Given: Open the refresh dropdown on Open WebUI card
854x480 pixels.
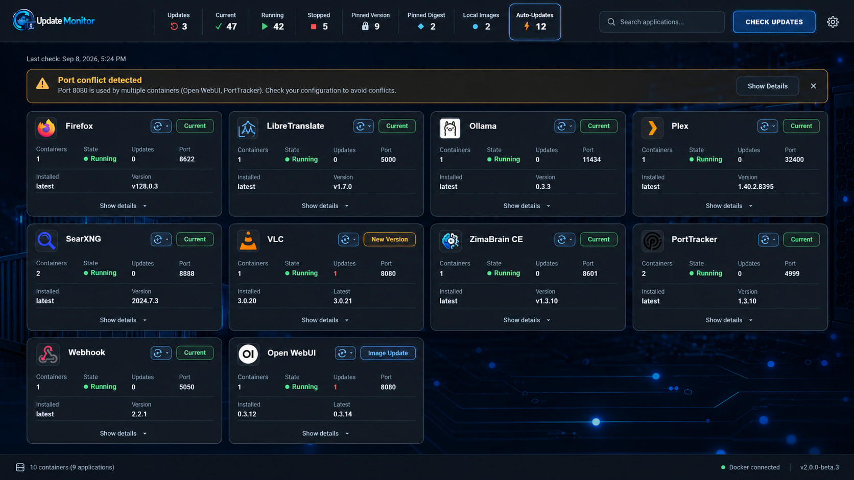Looking at the screenshot, I should point(345,353).
